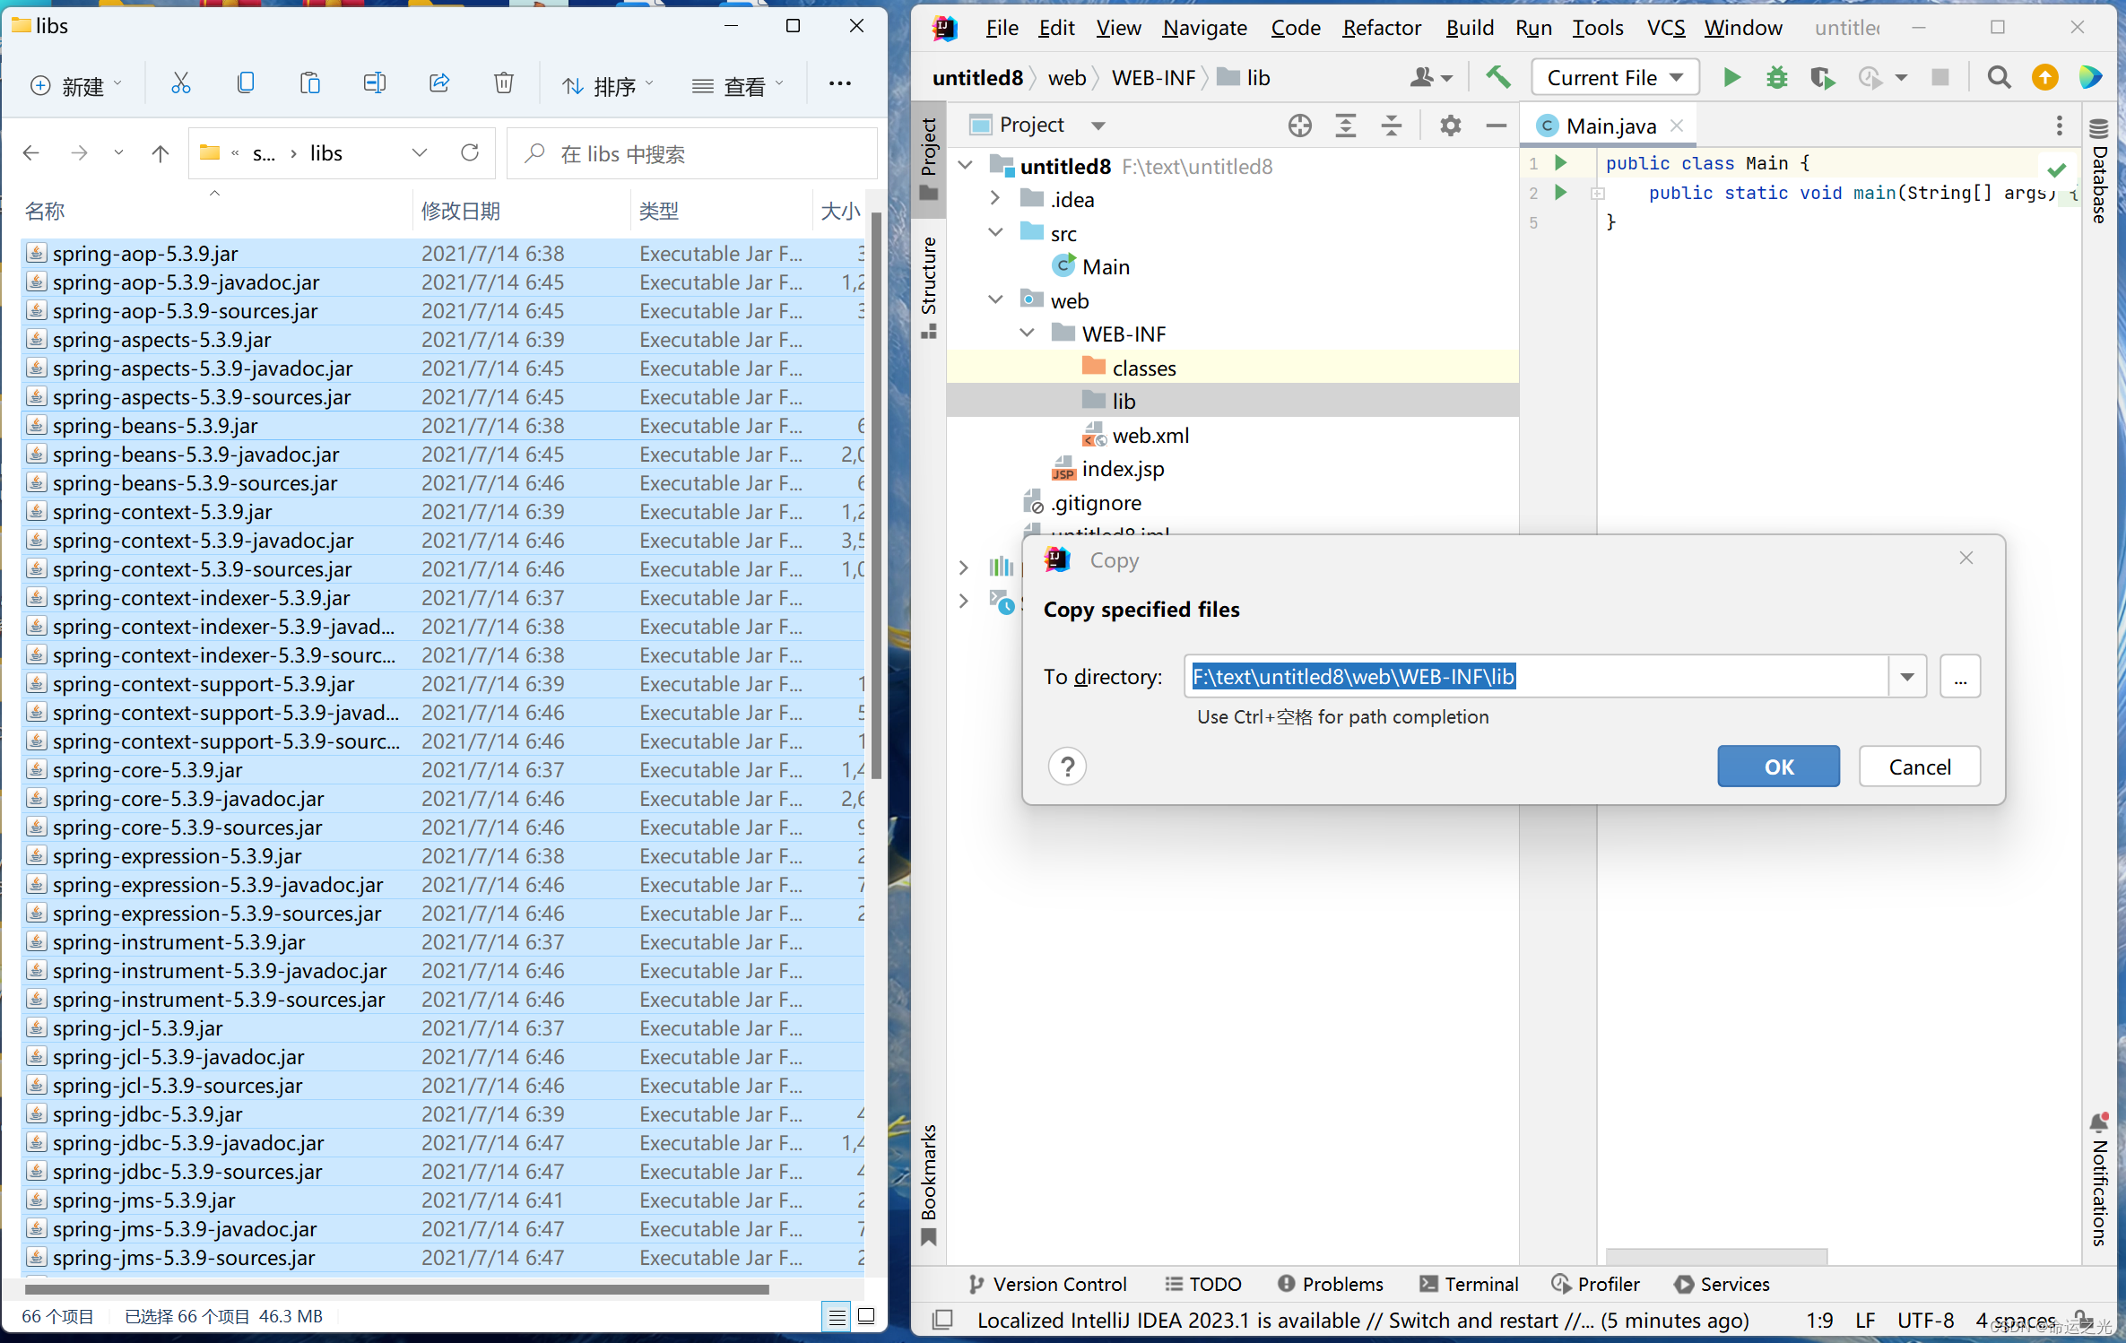
Task: Toggle the Project side tab
Action: (x=929, y=160)
